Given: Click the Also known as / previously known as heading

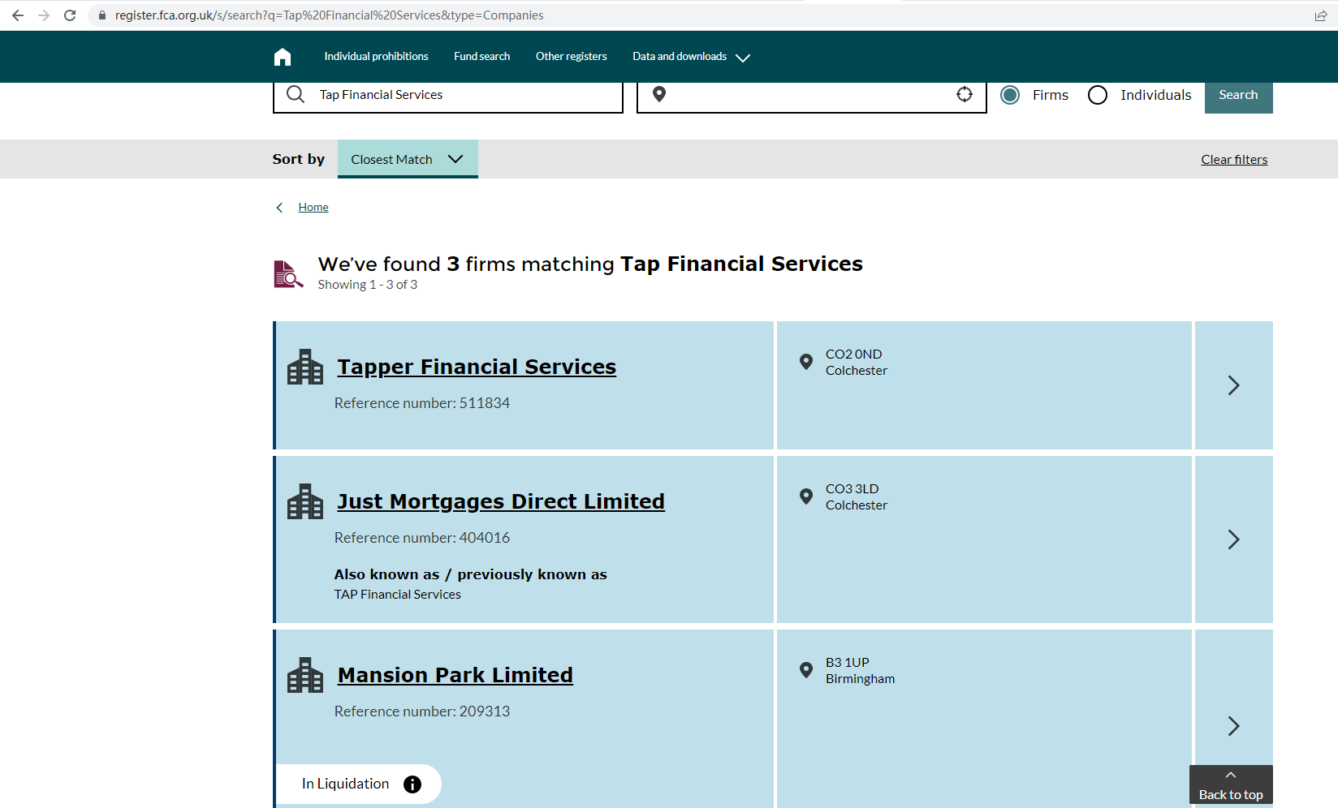Looking at the screenshot, I should click(x=471, y=574).
